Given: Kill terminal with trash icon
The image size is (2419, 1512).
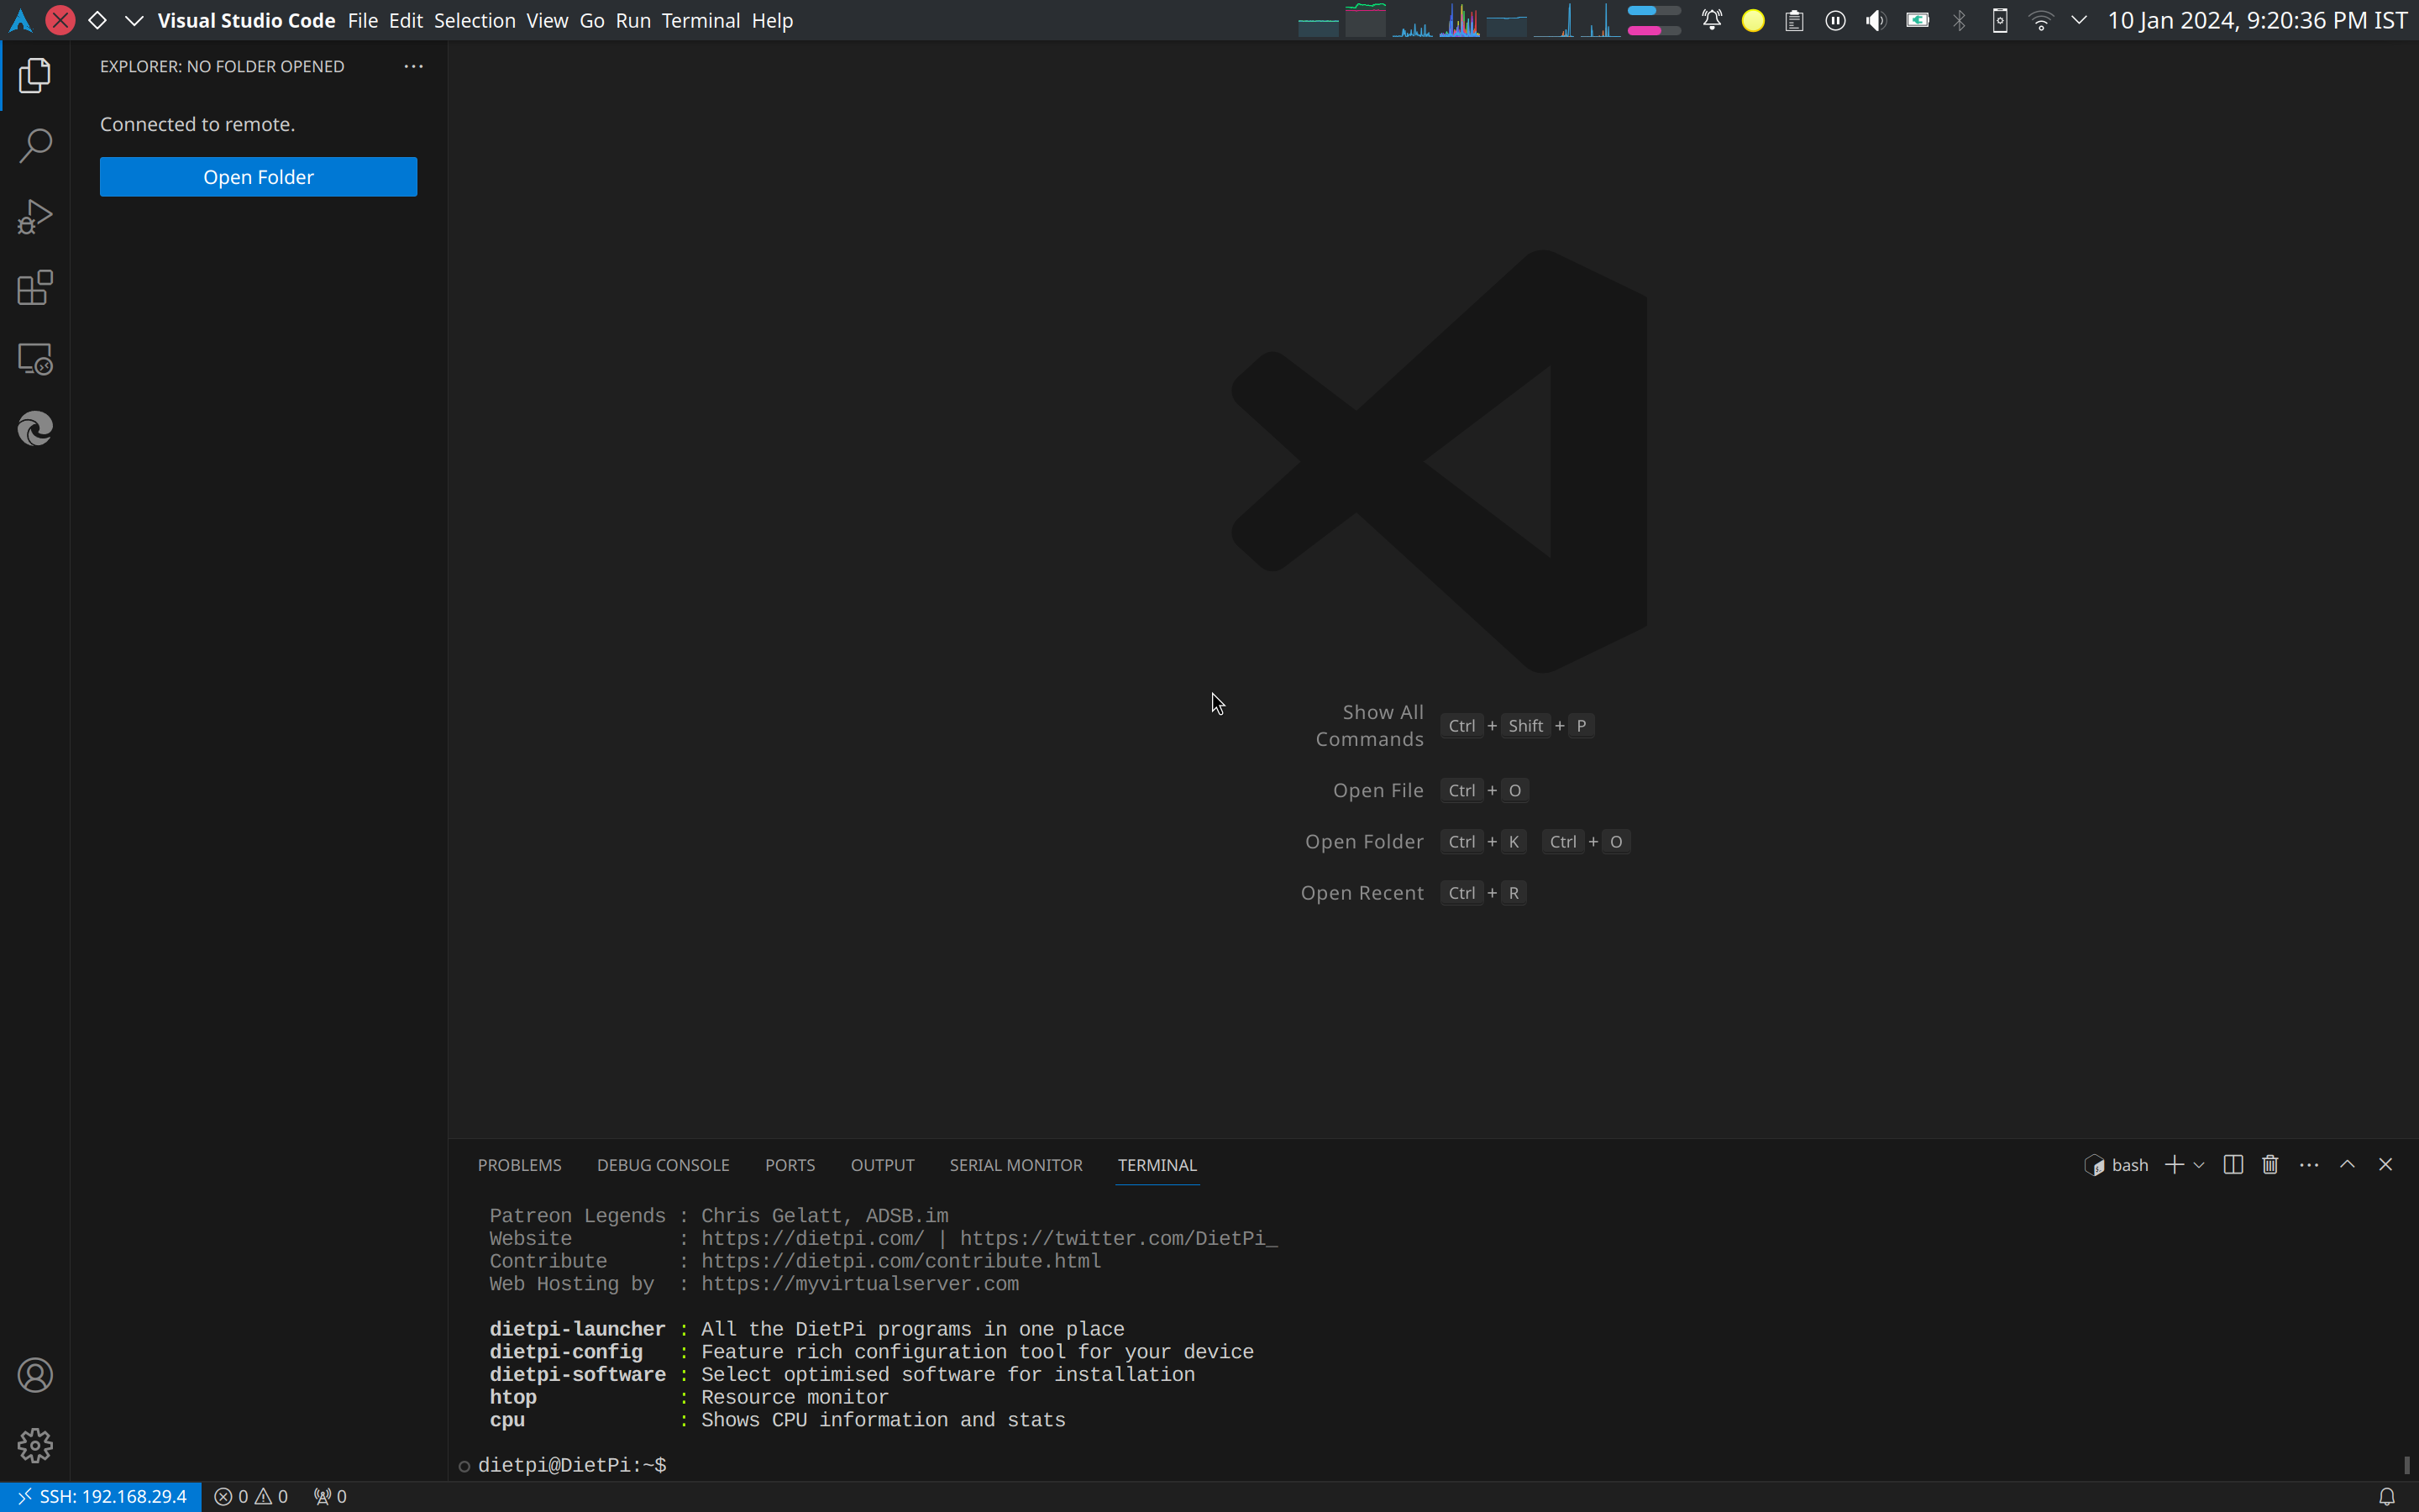Looking at the screenshot, I should click(2270, 1165).
